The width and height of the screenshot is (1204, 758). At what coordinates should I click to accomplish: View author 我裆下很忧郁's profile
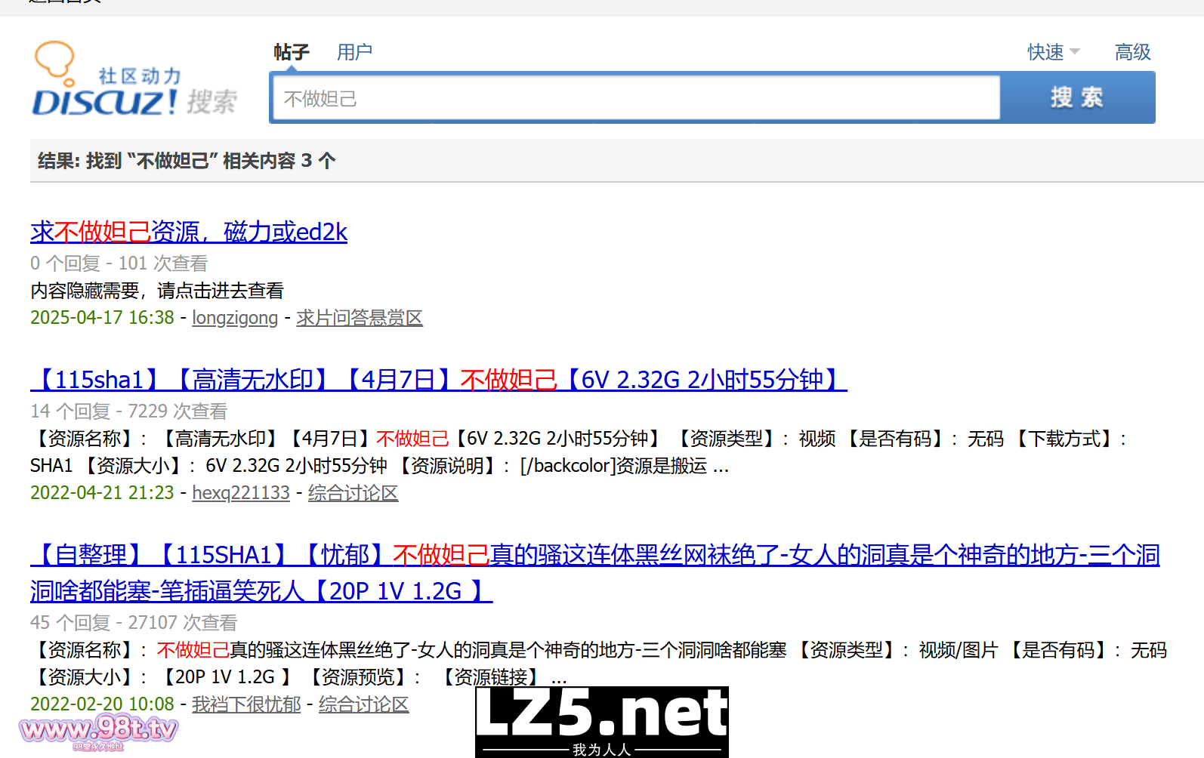tap(246, 704)
